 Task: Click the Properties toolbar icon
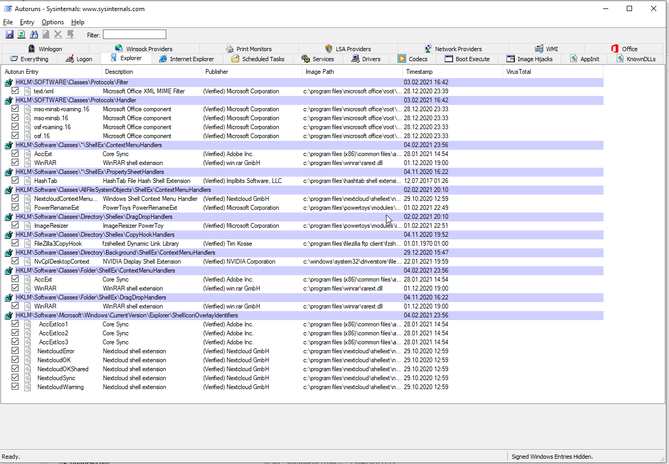46,34
